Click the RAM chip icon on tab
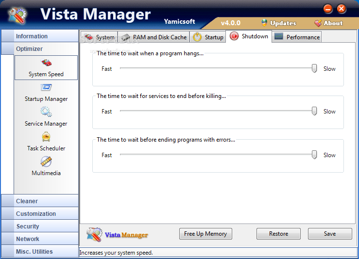359x259 pixels. click(x=125, y=37)
